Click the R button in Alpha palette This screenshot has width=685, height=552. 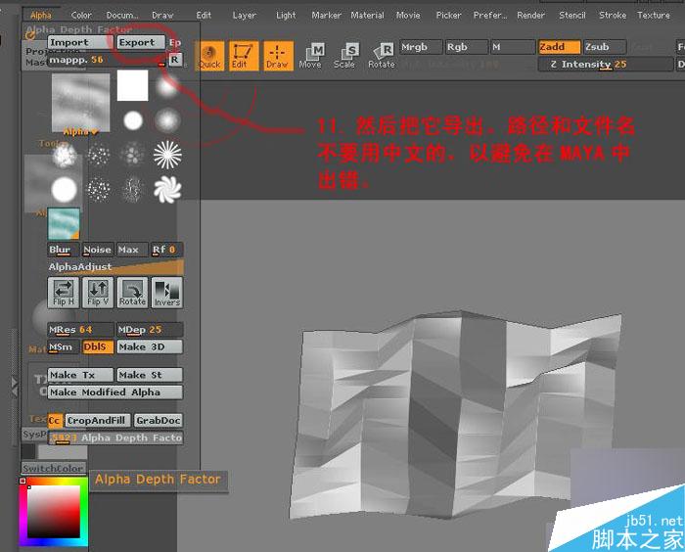coord(175,60)
